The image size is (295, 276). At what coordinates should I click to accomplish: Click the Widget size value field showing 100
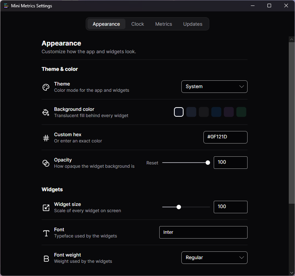click(231, 207)
